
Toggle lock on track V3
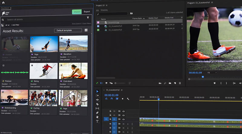tap(110, 111)
